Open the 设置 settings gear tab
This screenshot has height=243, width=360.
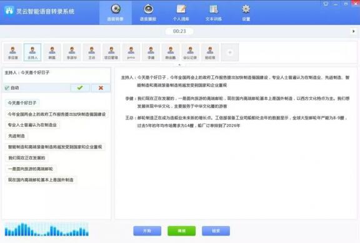pyautogui.click(x=246, y=13)
